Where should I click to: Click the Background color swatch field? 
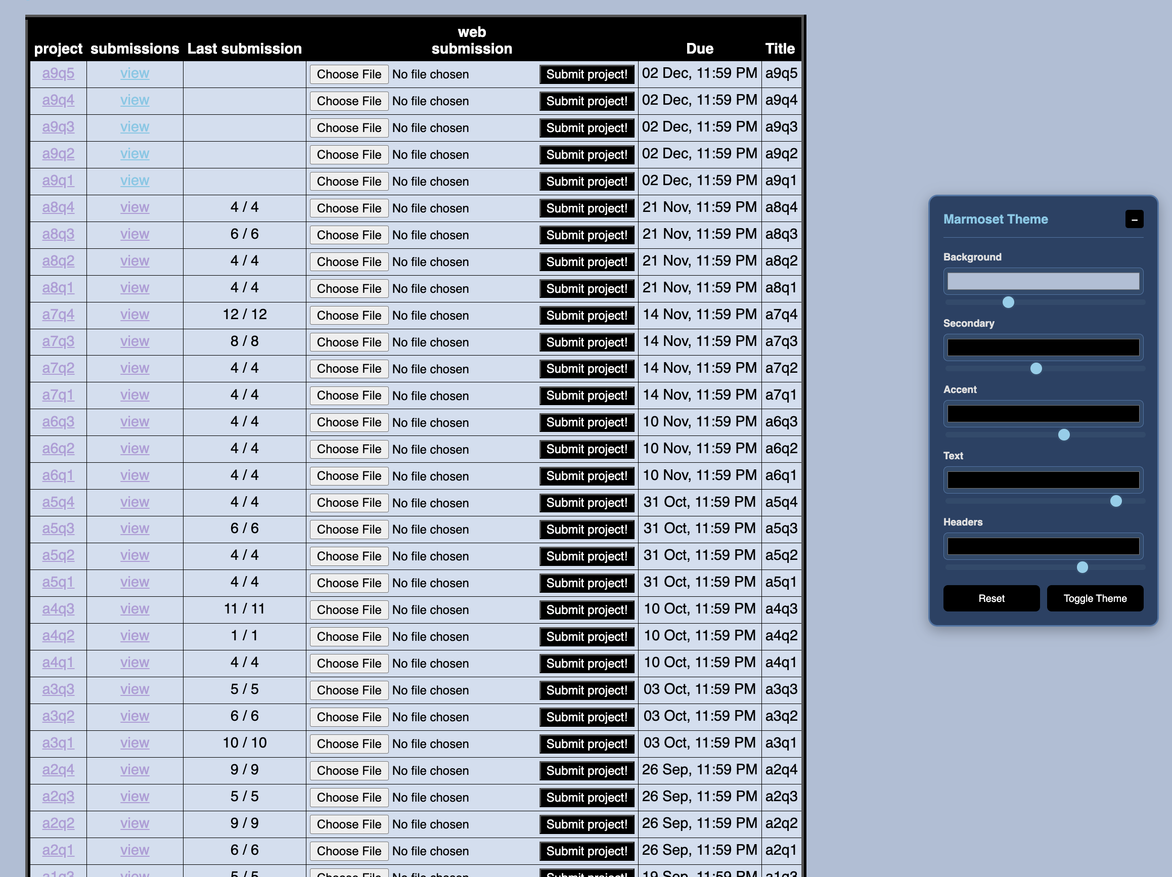pyautogui.click(x=1043, y=281)
